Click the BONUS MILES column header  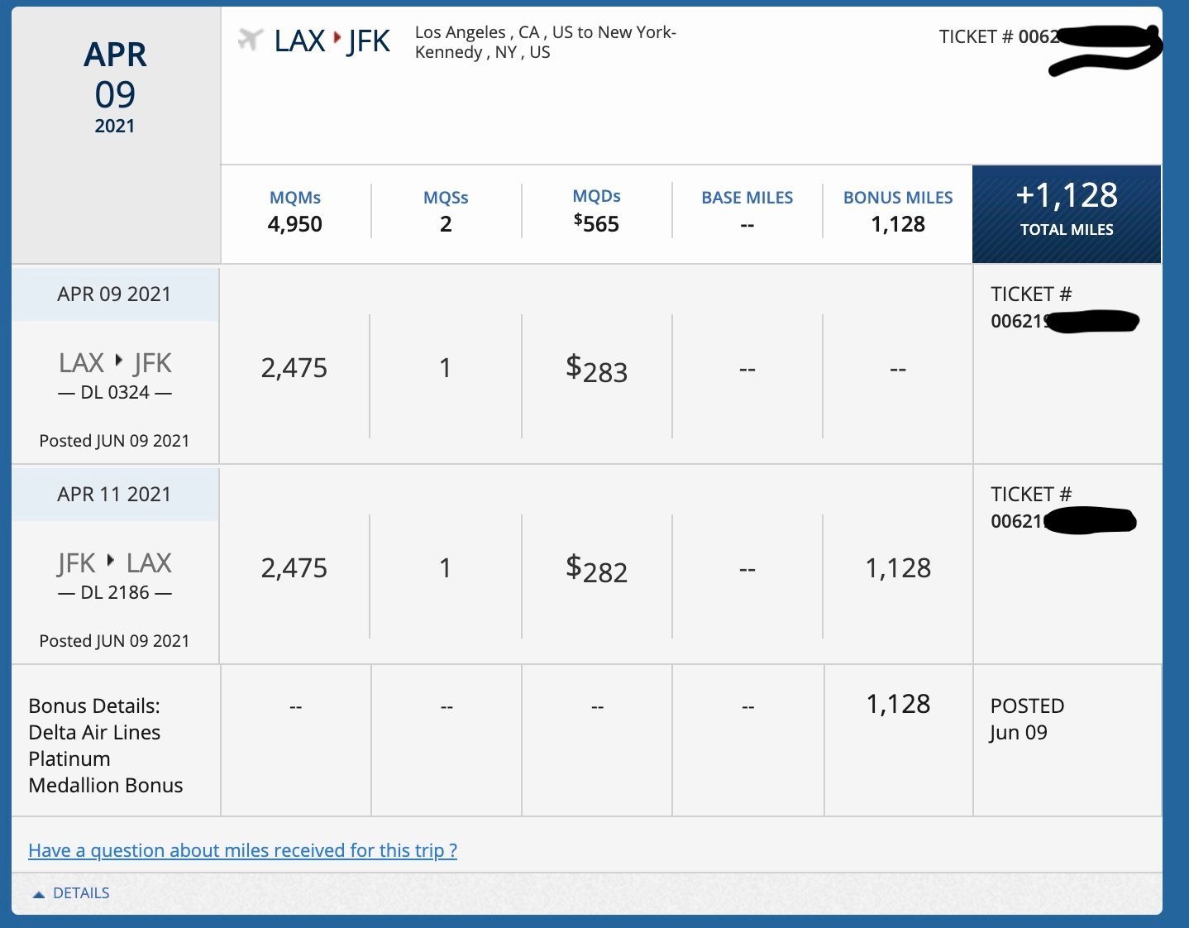(897, 198)
